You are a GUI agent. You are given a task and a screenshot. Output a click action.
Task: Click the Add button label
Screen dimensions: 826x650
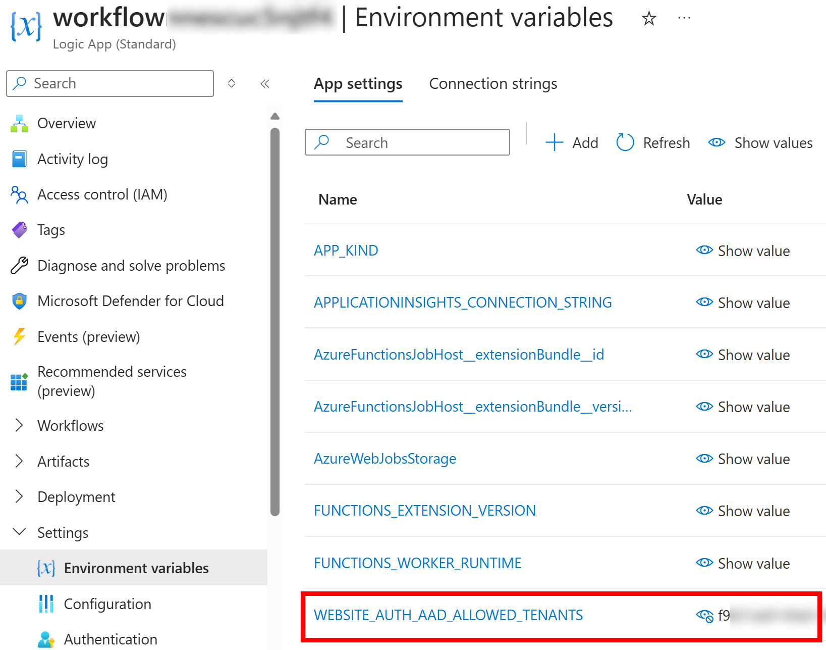point(585,143)
